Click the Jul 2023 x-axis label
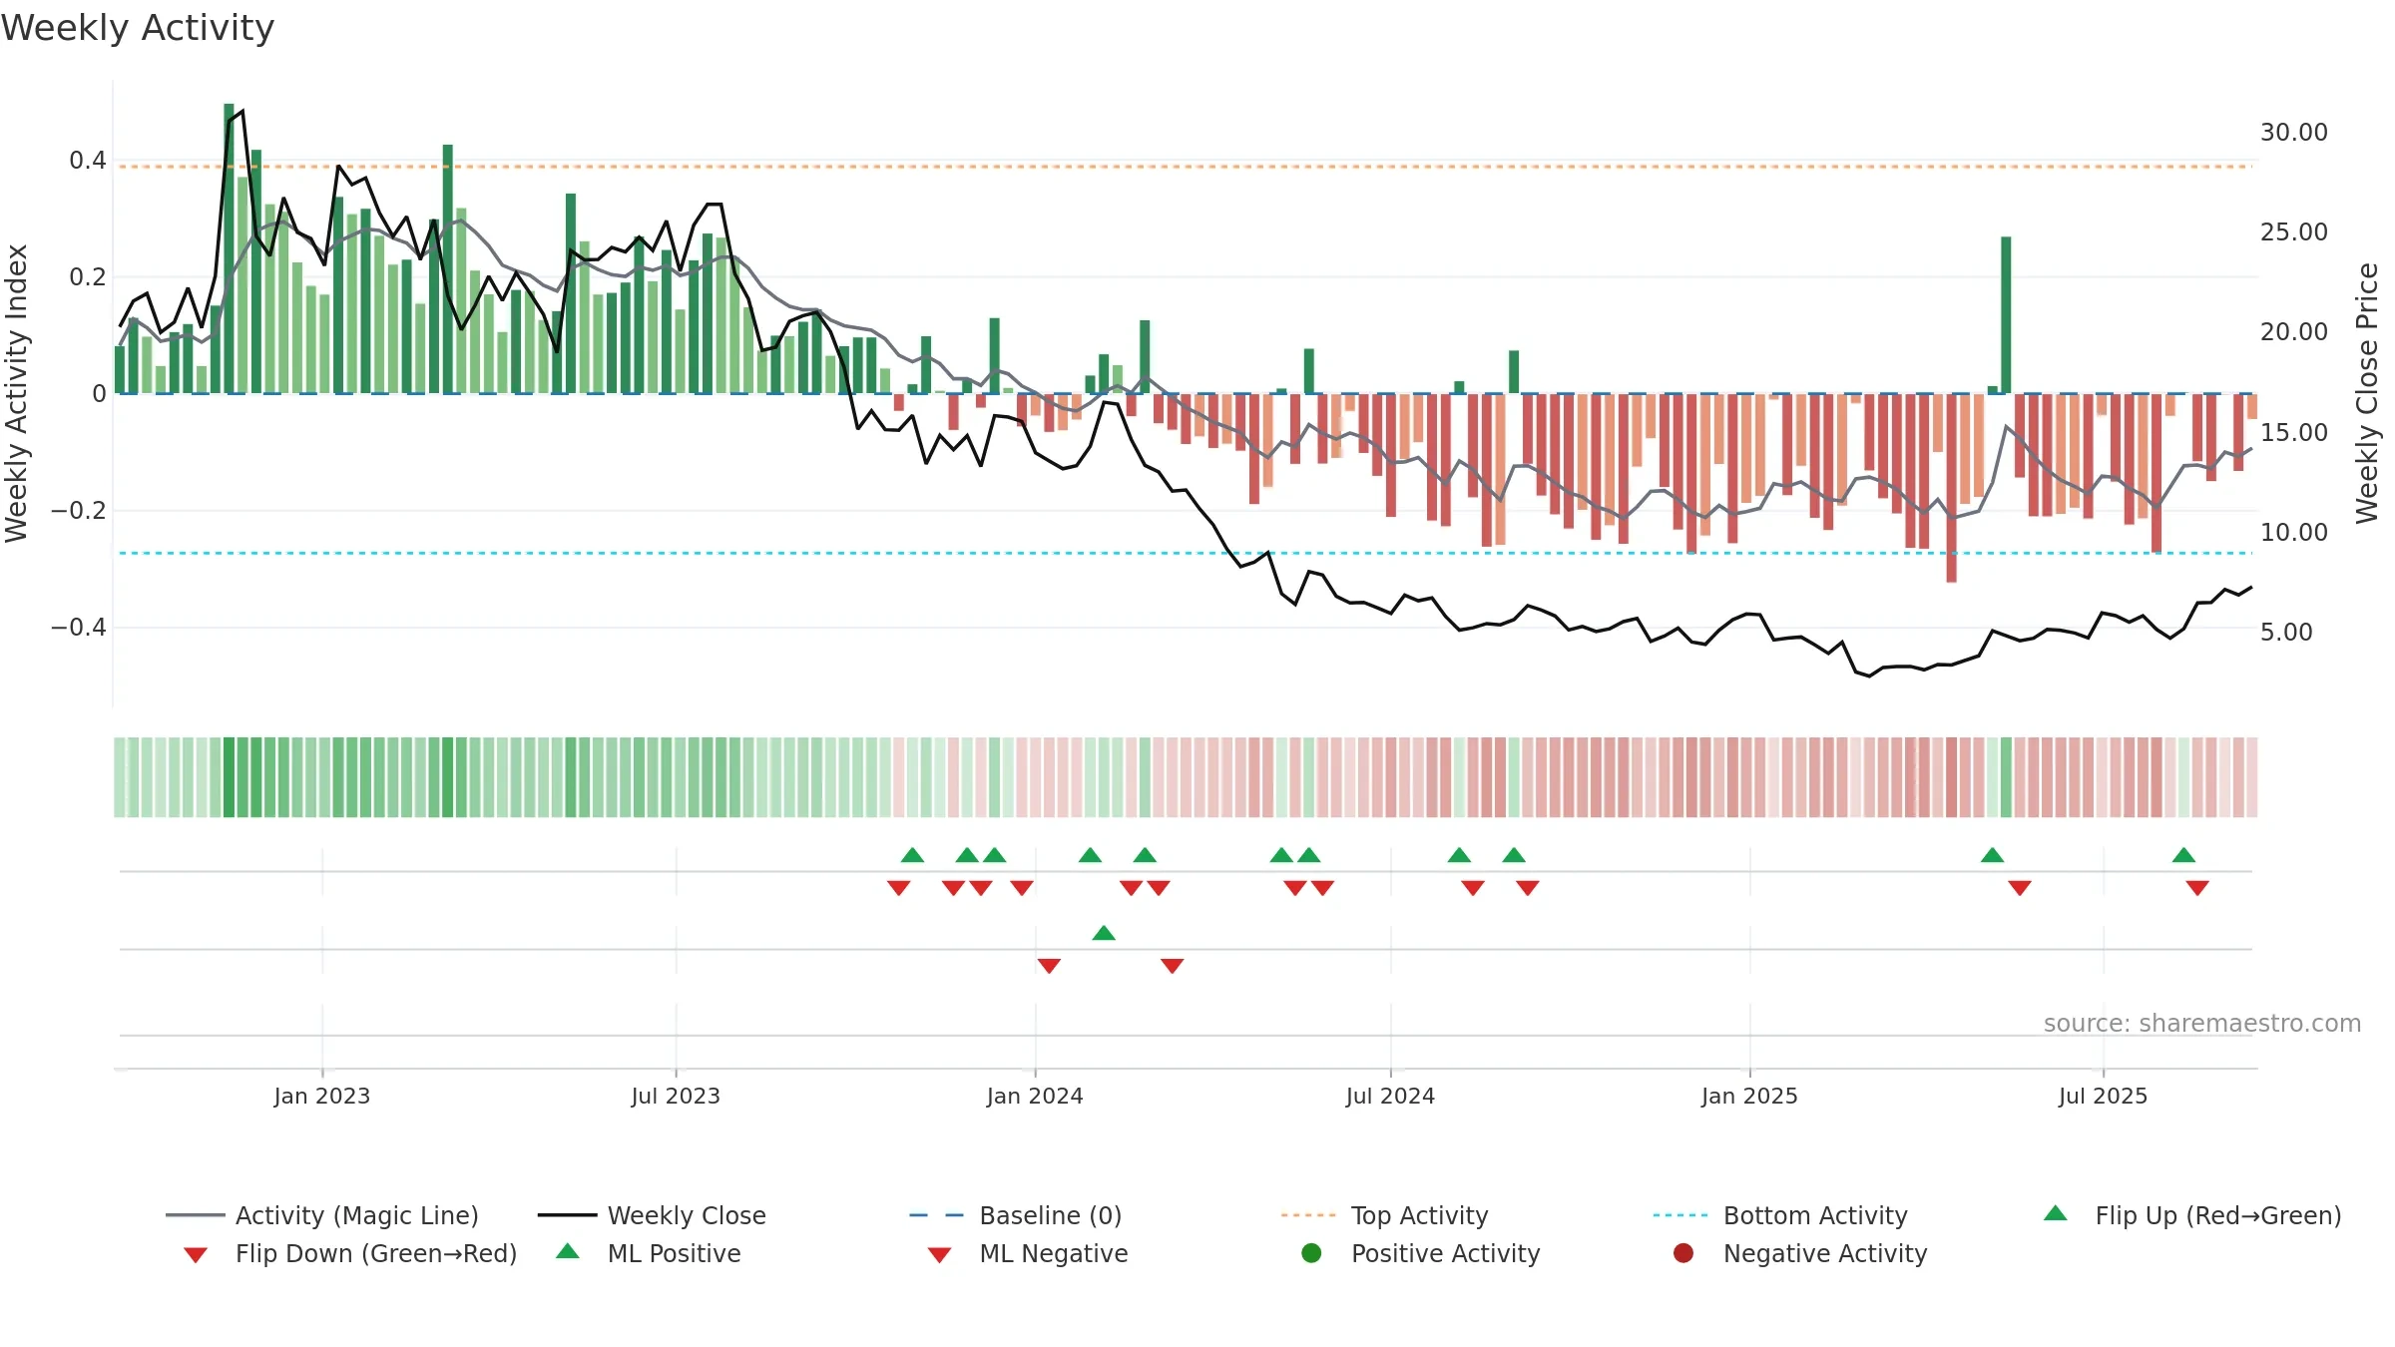Viewport: 2395px width, 1347px height. coord(676,1096)
